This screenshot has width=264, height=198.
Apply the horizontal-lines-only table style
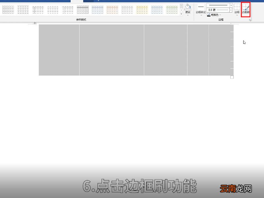click(x=23, y=10)
